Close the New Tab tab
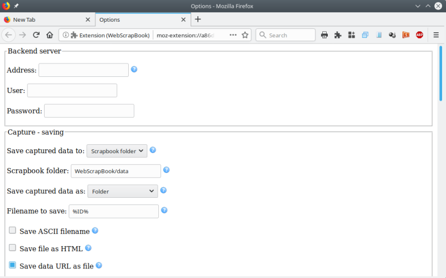446x278 pixels. [88, 19]
